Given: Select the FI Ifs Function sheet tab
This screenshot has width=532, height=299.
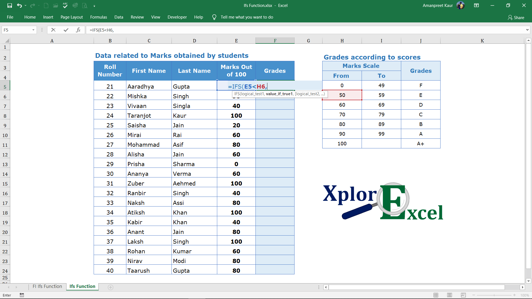Looking at the screenshot, I should click(x=47, y=287).
